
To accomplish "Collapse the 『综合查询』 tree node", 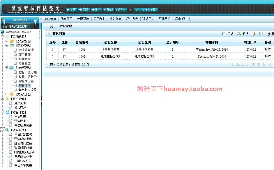I will click(2, 130).
